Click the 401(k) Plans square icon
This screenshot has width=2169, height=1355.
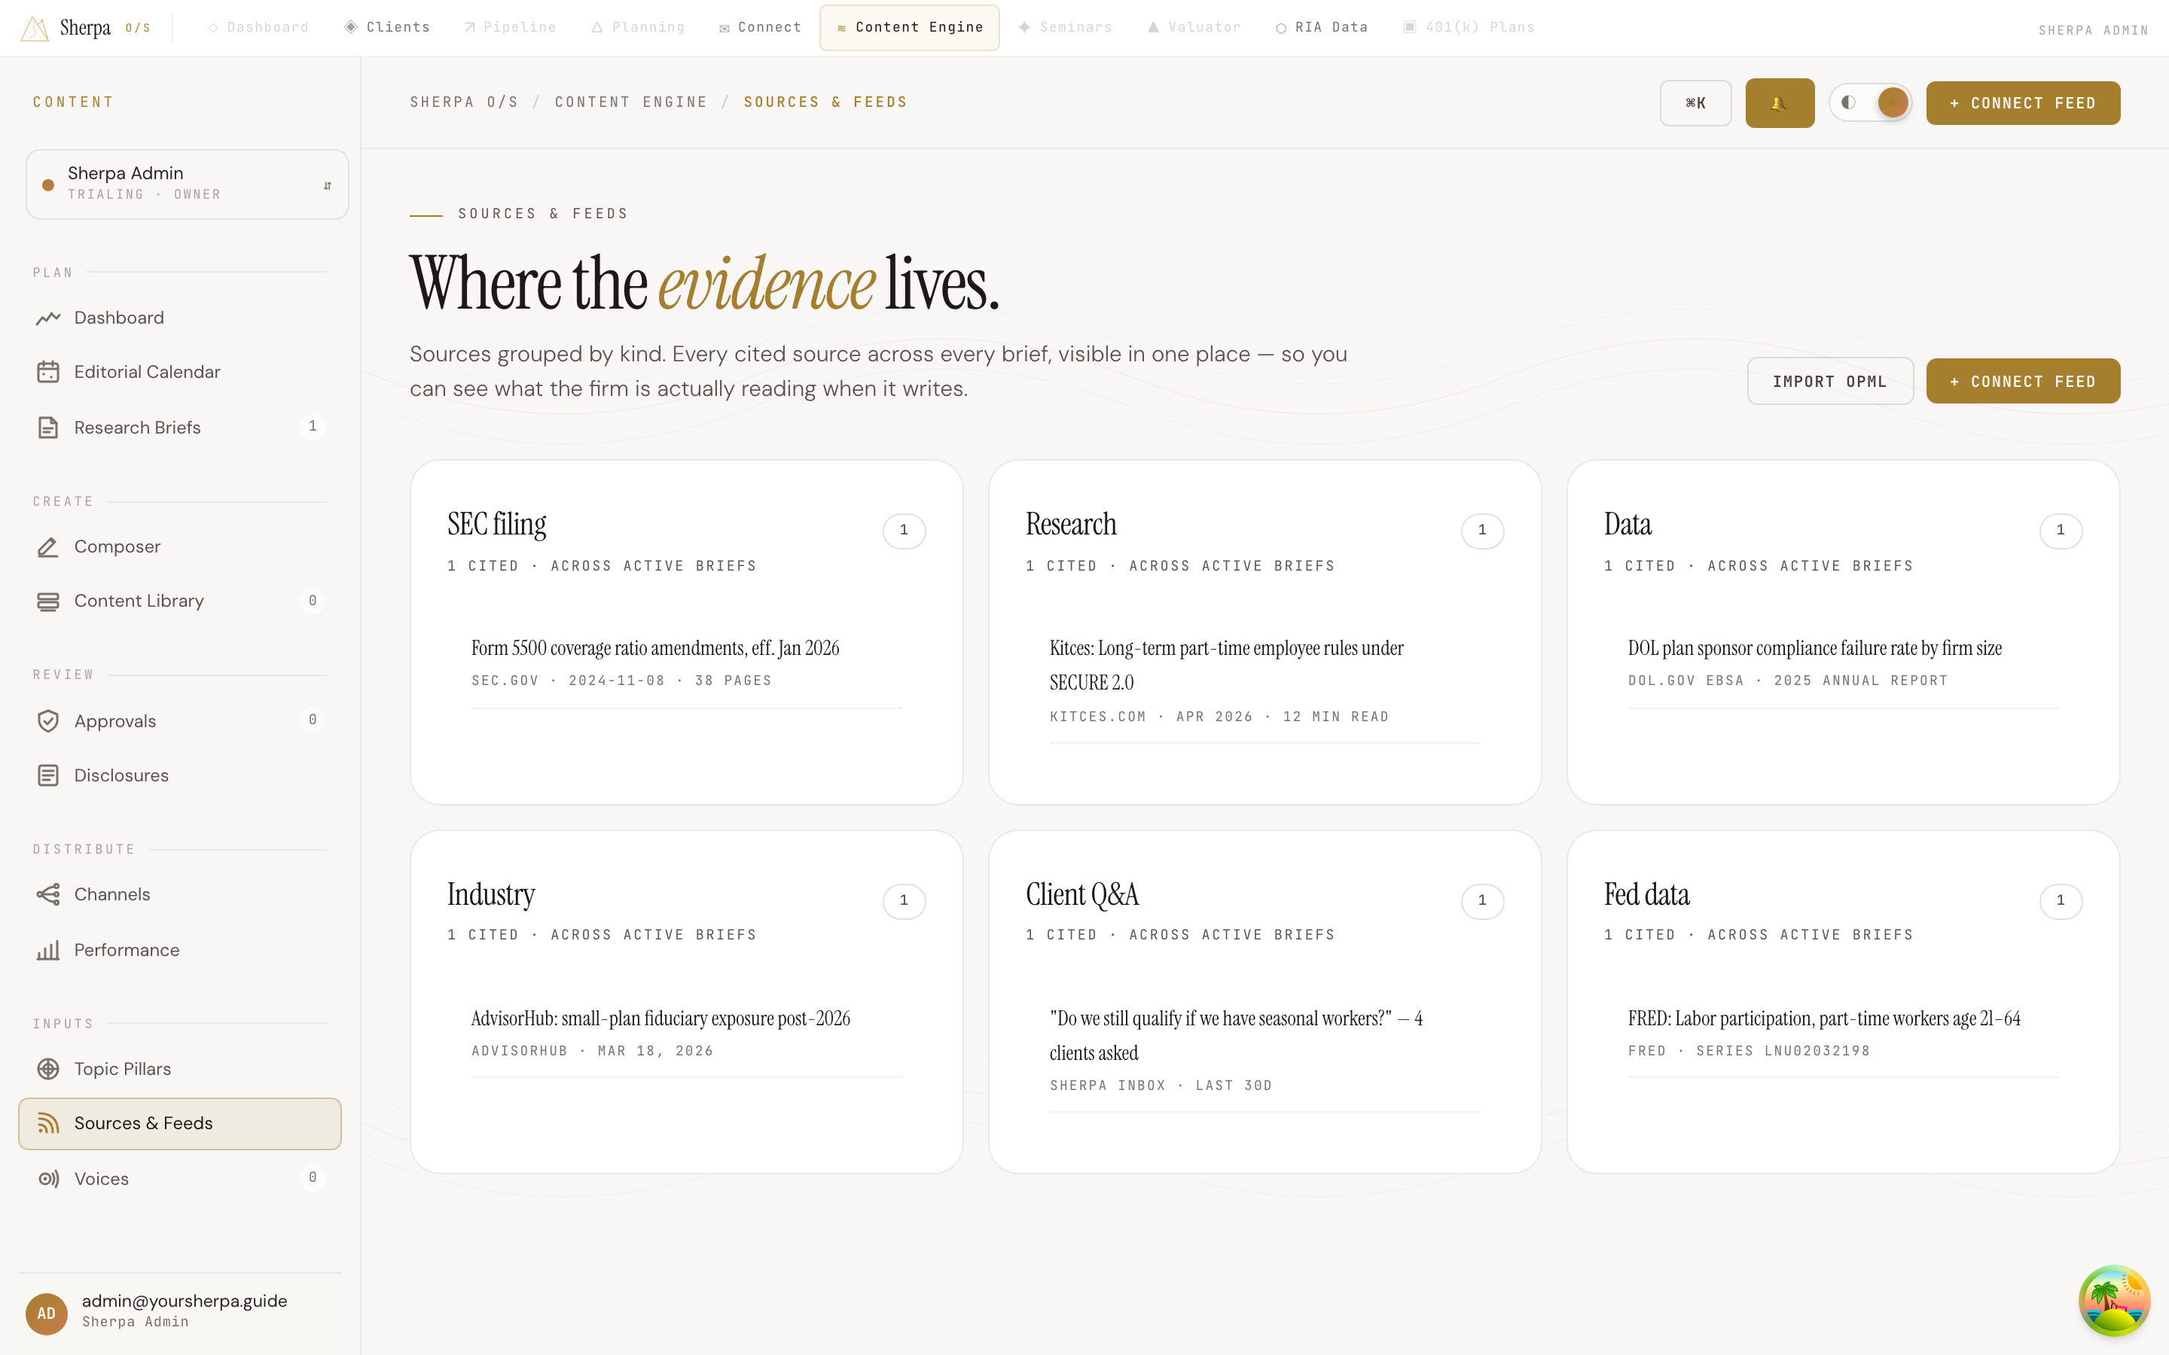tap(1410, 27)
